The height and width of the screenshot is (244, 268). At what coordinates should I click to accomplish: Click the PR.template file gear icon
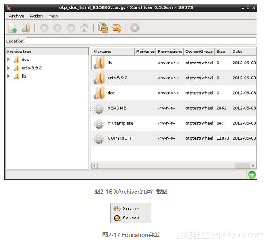[x=99, y=124]
